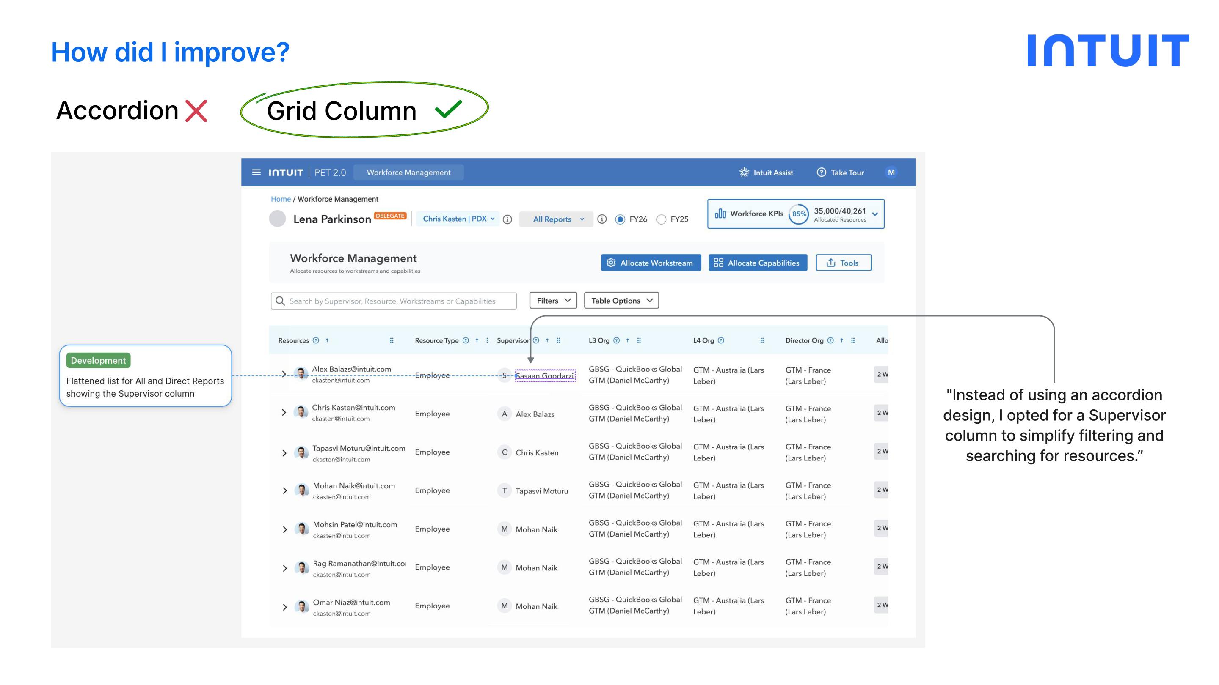The width and height of the screenshot is (1219, 685).
Task: Click the drag handle of Director Org column
Action: click(x=853, y=340)
